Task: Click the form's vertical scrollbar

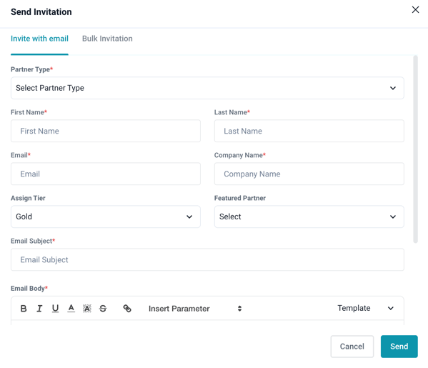Action: [415, 149]
